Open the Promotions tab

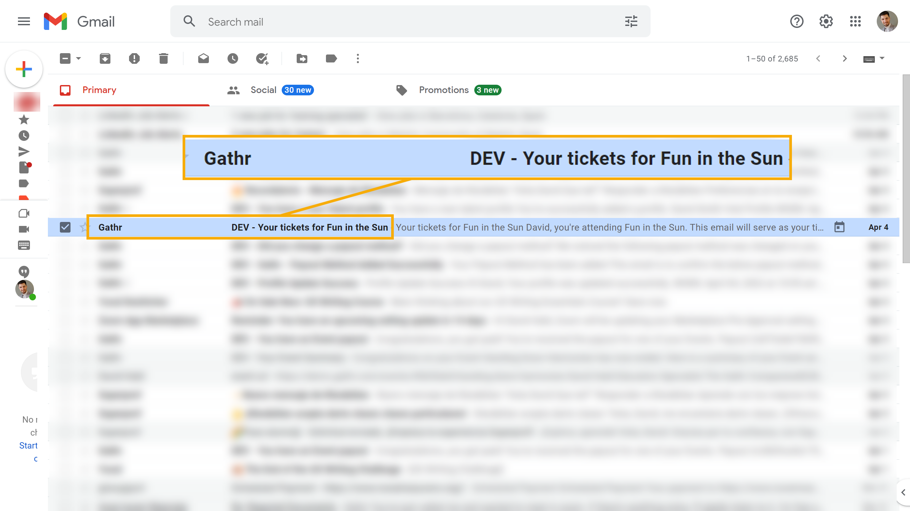click(x=443, y=90)
